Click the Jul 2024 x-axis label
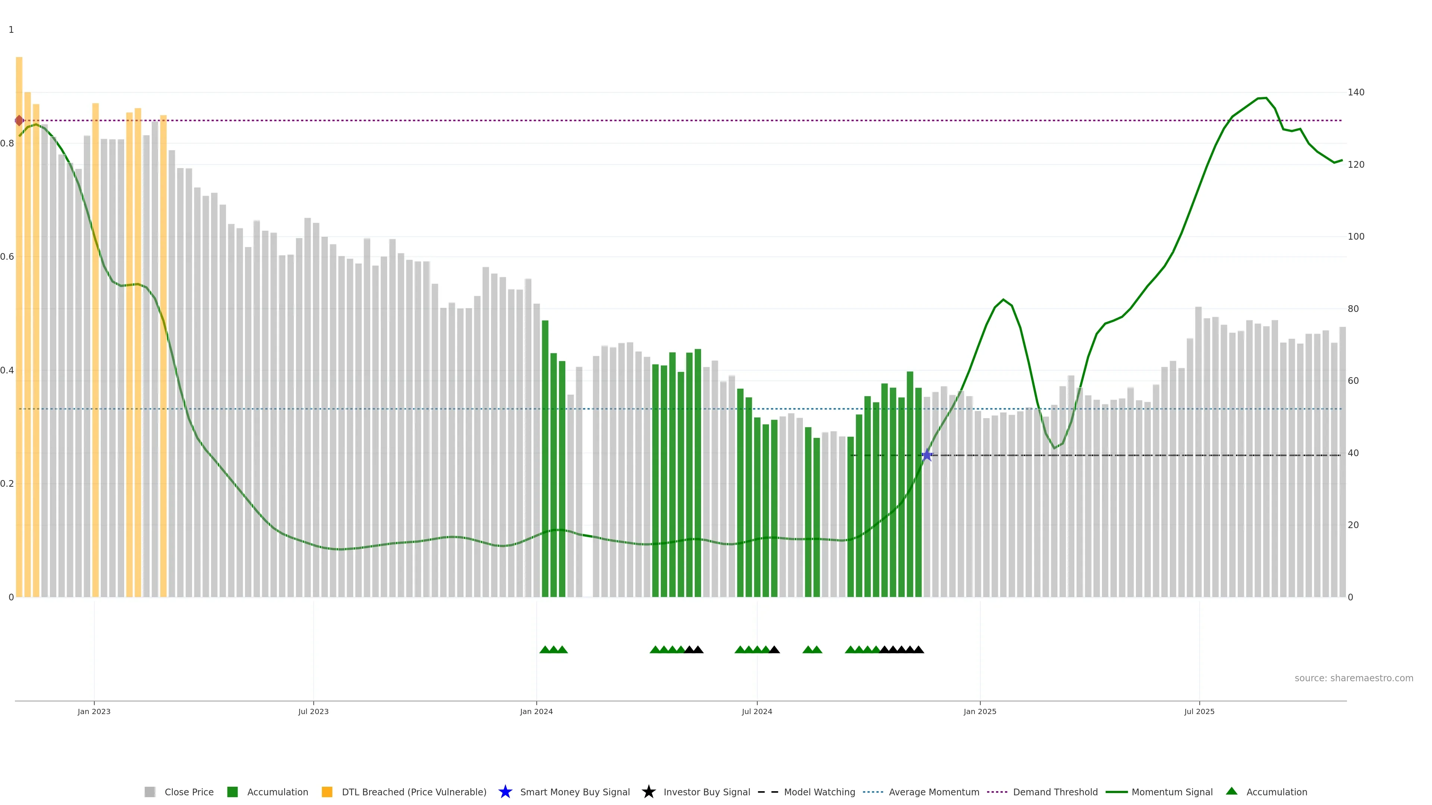Screen dimensions: 1432x805 tap(757, 711)
